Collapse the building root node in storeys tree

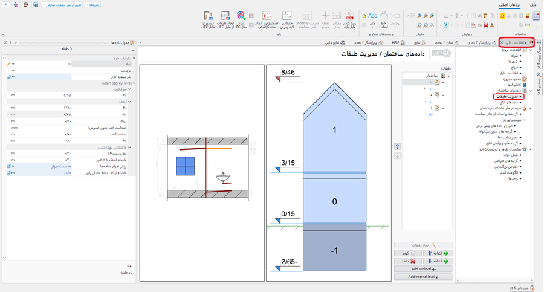pyautogui.click(x=450, y=76)
